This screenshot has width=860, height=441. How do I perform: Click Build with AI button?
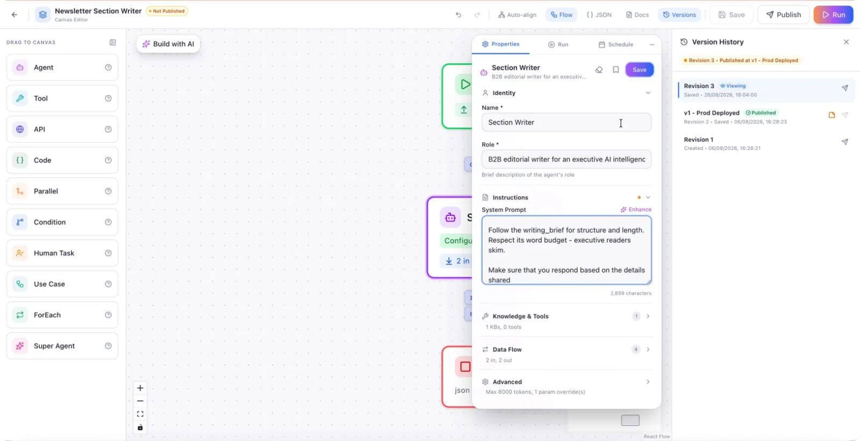168,44
